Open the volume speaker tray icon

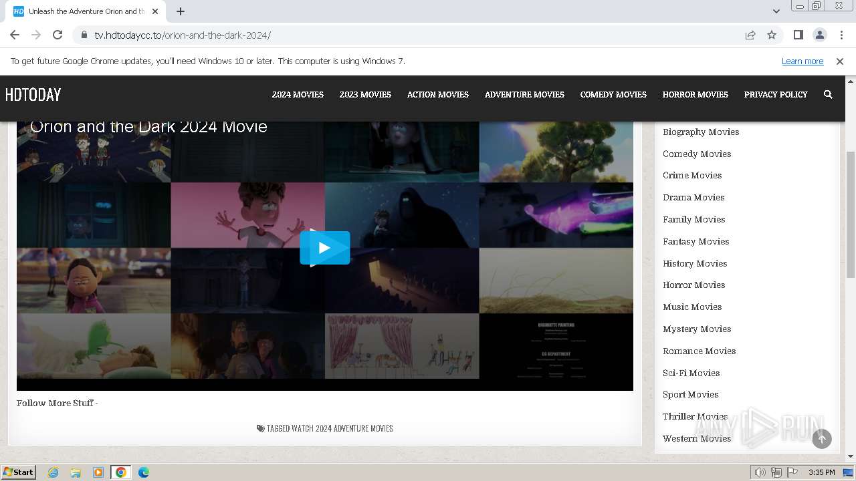[x=760, y=472]
